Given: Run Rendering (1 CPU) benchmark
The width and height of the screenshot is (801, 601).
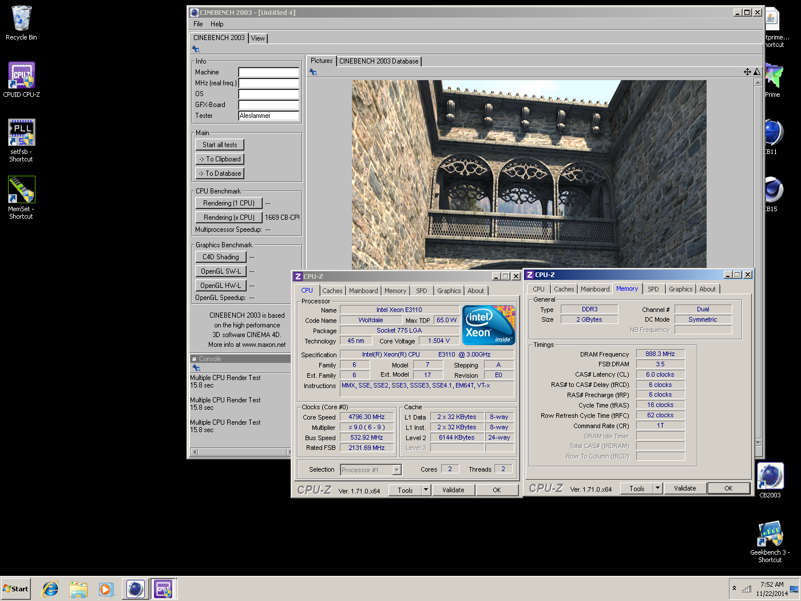Looking at the screenshot, I should tap(229, 203).
